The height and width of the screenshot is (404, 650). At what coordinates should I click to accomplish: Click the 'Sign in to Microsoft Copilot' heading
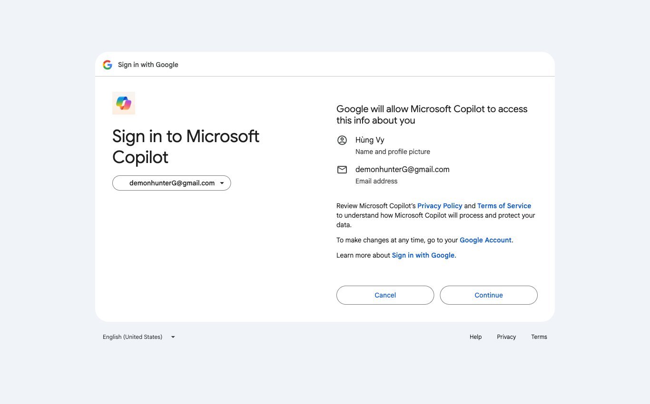[x=186, y=146]
